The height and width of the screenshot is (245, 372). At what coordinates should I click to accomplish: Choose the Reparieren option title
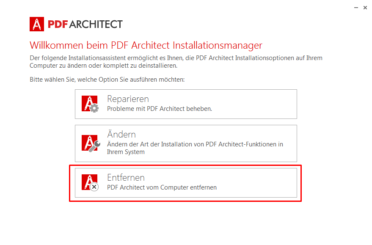[128, 99]
